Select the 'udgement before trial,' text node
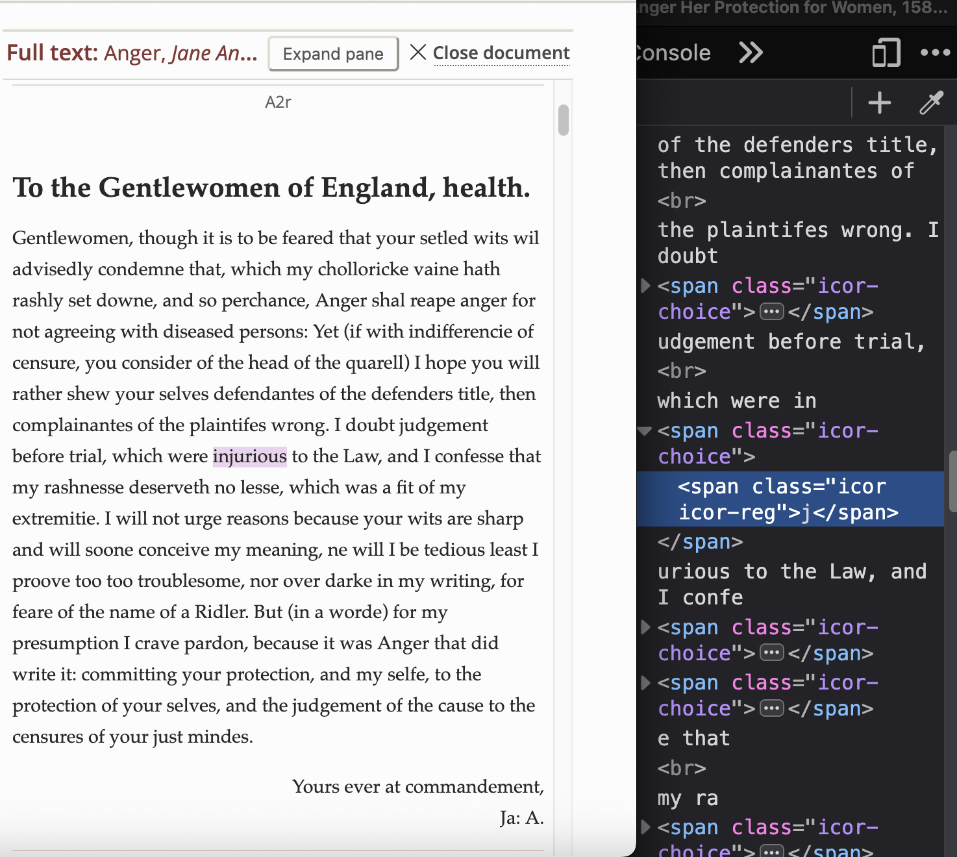The image size is (957, 857). 791,342
